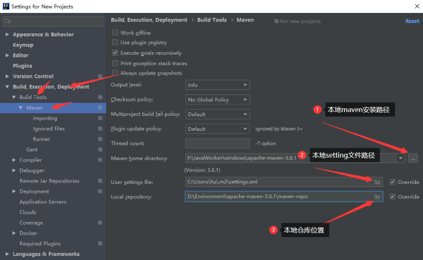Expand Languages & Frameworks arrow
This screenshot has height=260, width=423.
pos(7,254)
